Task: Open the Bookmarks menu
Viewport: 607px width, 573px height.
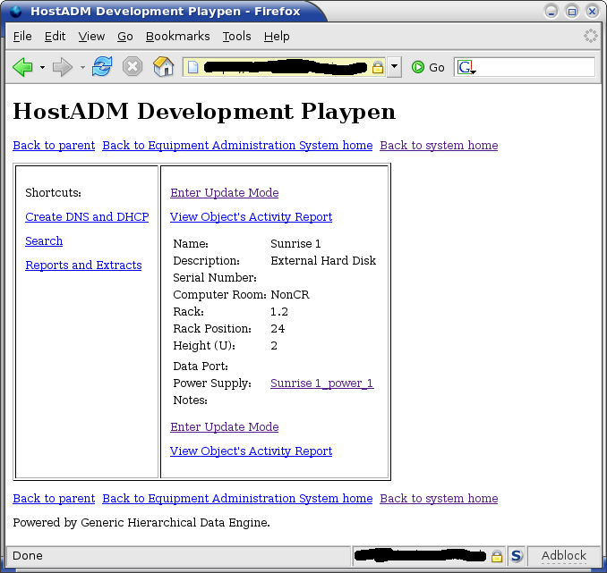Action: coord(177,37)
